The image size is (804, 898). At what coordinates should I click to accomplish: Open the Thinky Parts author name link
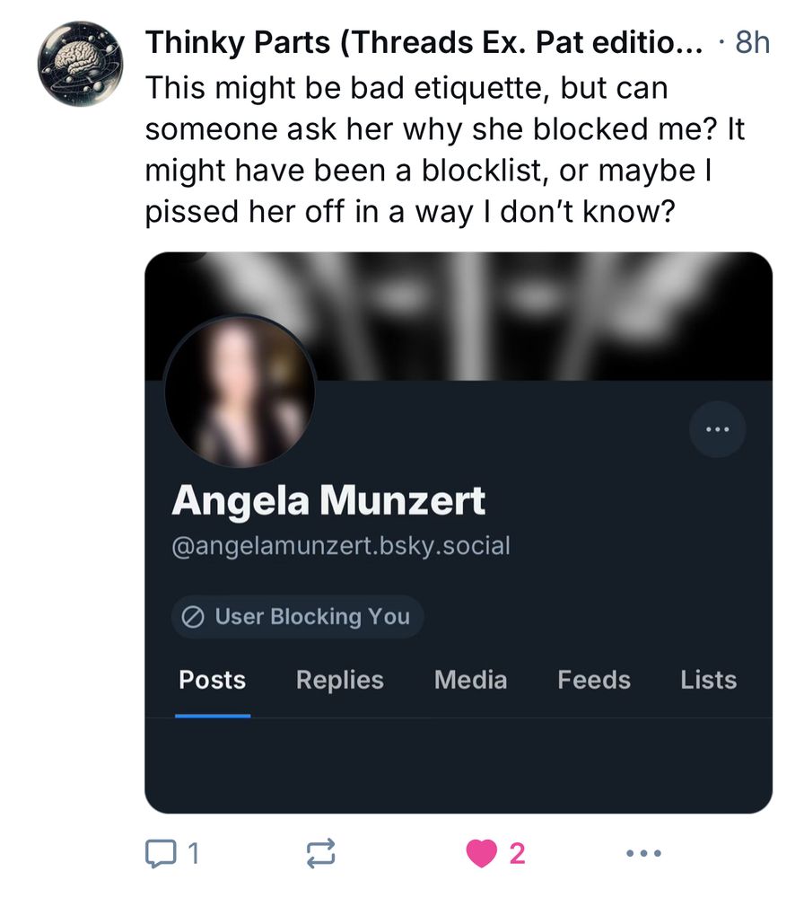pyautogui.click(x=424, y=42)
